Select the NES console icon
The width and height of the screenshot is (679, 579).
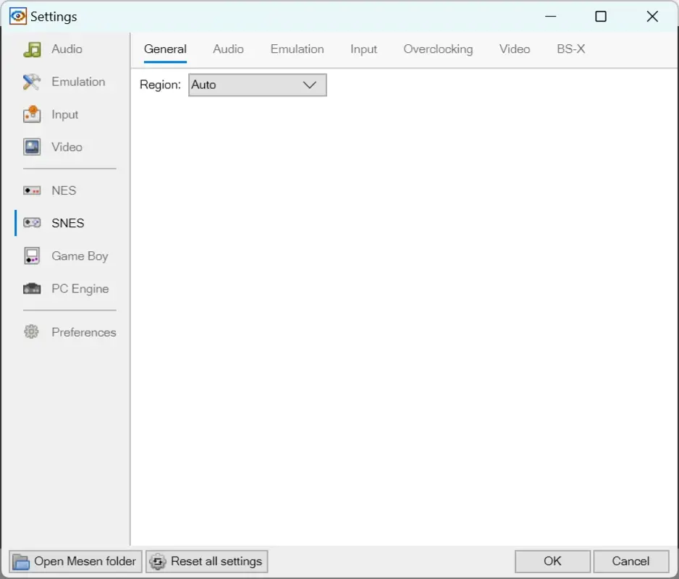(33, 190)
